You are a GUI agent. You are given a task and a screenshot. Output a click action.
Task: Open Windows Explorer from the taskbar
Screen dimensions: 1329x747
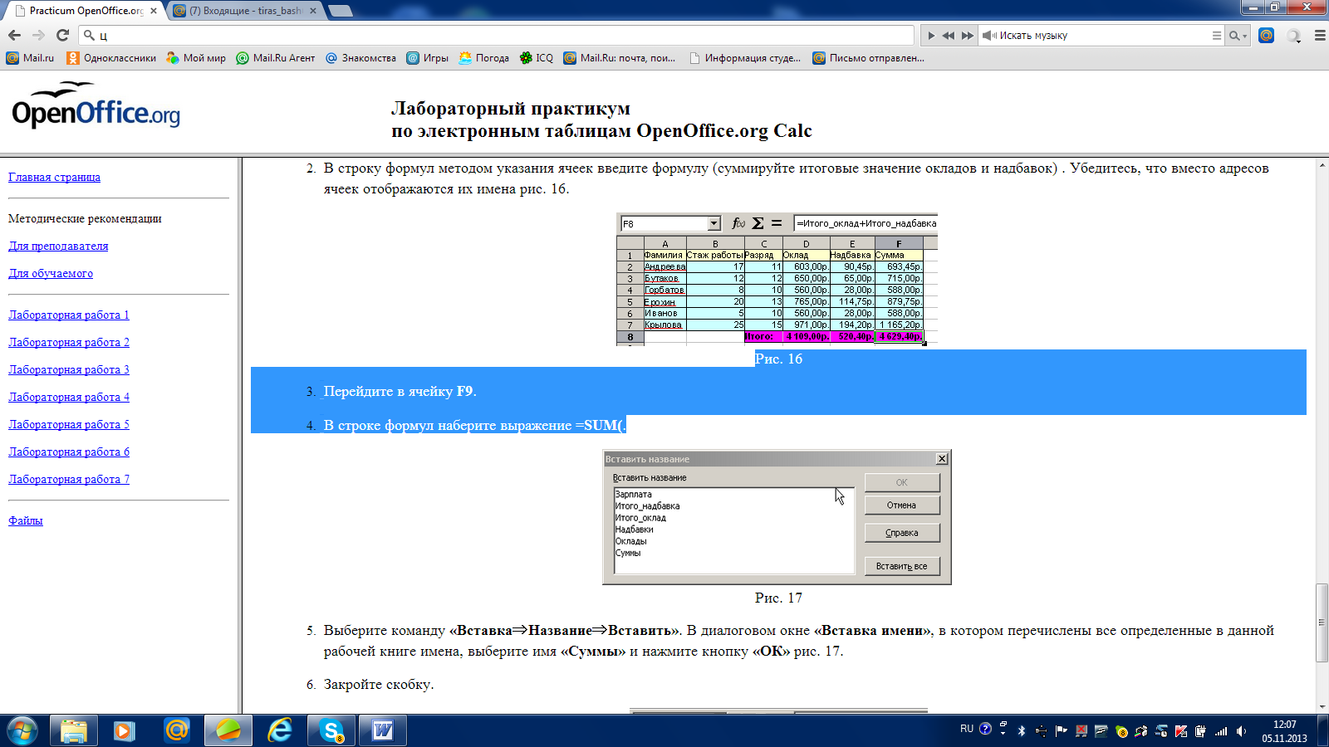tap(74, 730)
